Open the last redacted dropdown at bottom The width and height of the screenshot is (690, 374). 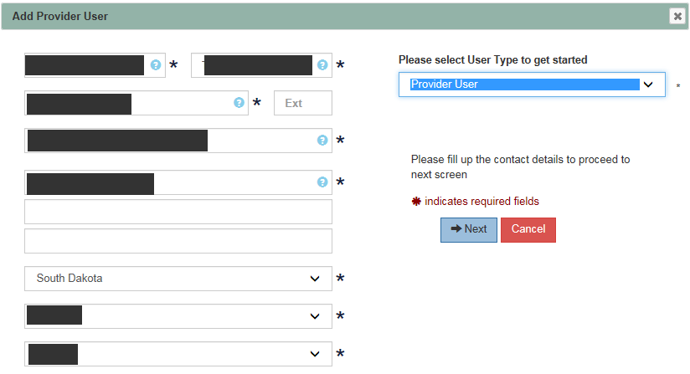[x=178, y=354]
